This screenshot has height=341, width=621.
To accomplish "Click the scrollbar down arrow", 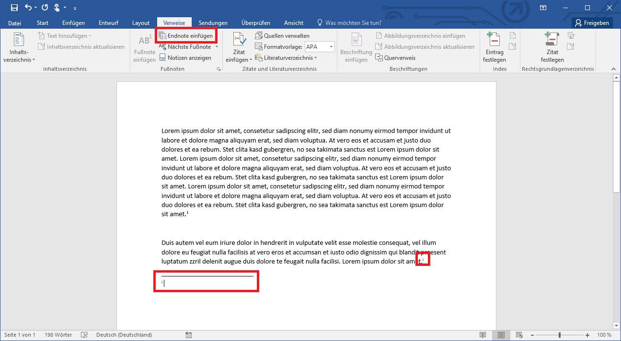I will (617, 325).
